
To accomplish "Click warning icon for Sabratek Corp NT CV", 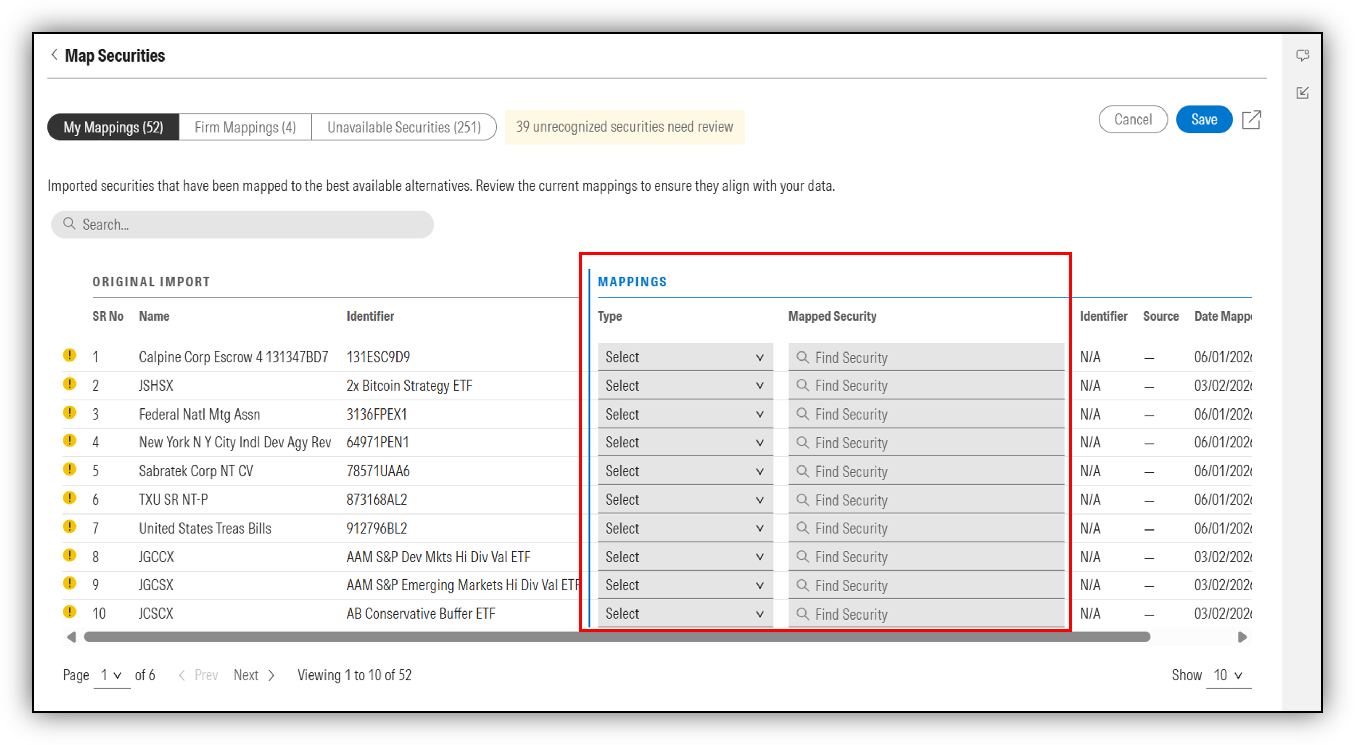I will click(70, 469).
